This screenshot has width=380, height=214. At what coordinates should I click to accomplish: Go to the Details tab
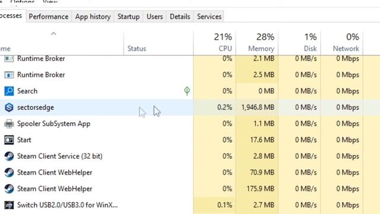pyautogui.click(x=180, y=17)
